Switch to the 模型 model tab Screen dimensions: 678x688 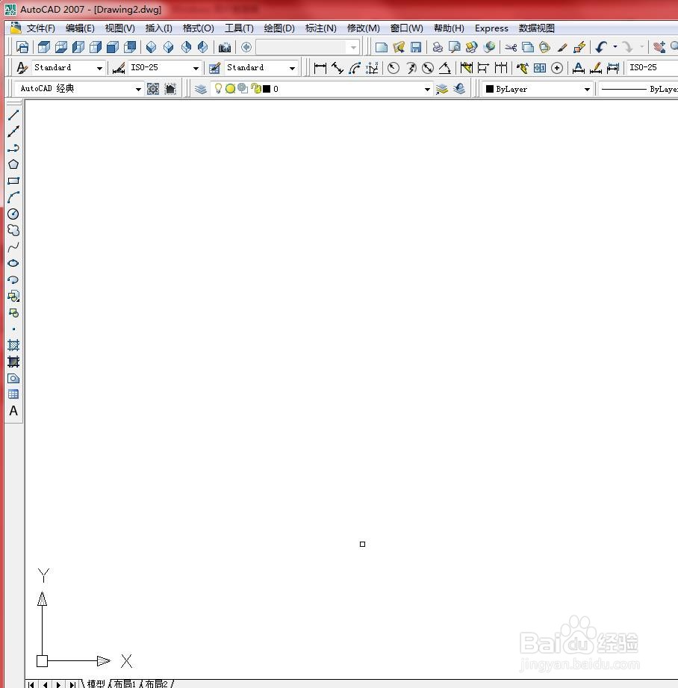pos(96,684)
